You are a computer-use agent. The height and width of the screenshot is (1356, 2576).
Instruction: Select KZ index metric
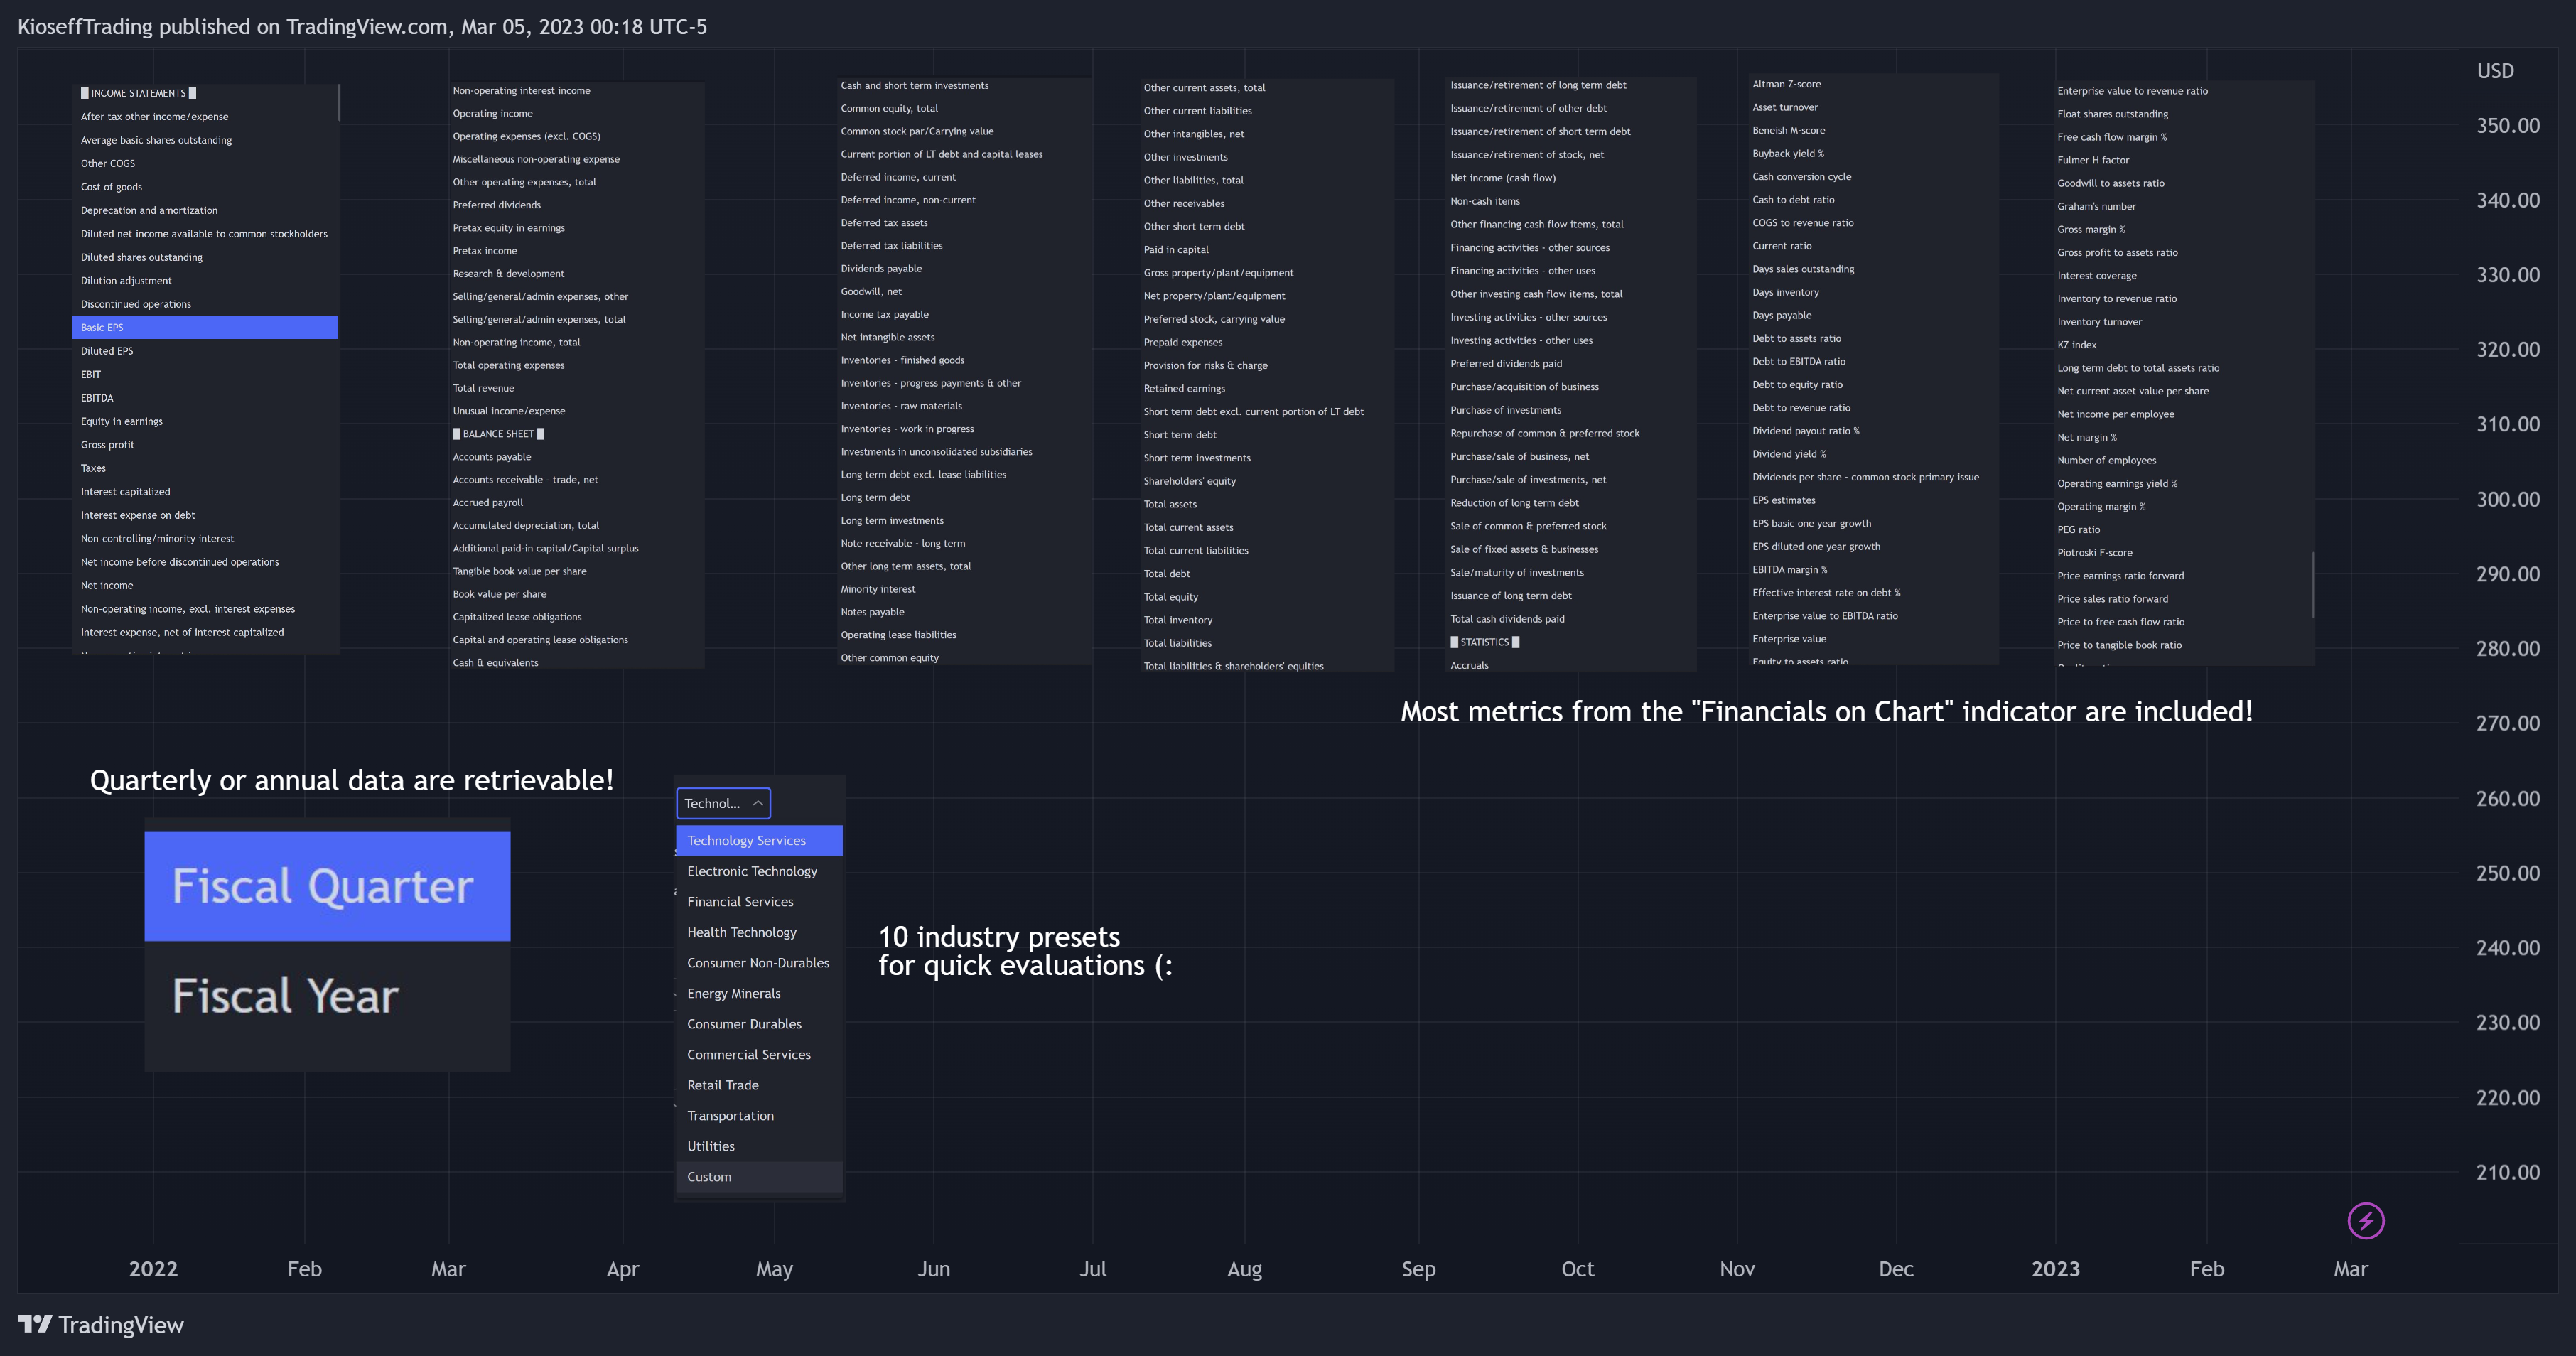coord(2077,345)
